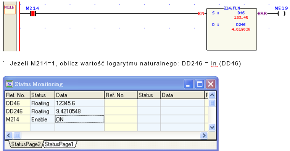The image size is (290, 151).
Task: Click the horizontal scrollbar thumb
Action: pos(17,135)
